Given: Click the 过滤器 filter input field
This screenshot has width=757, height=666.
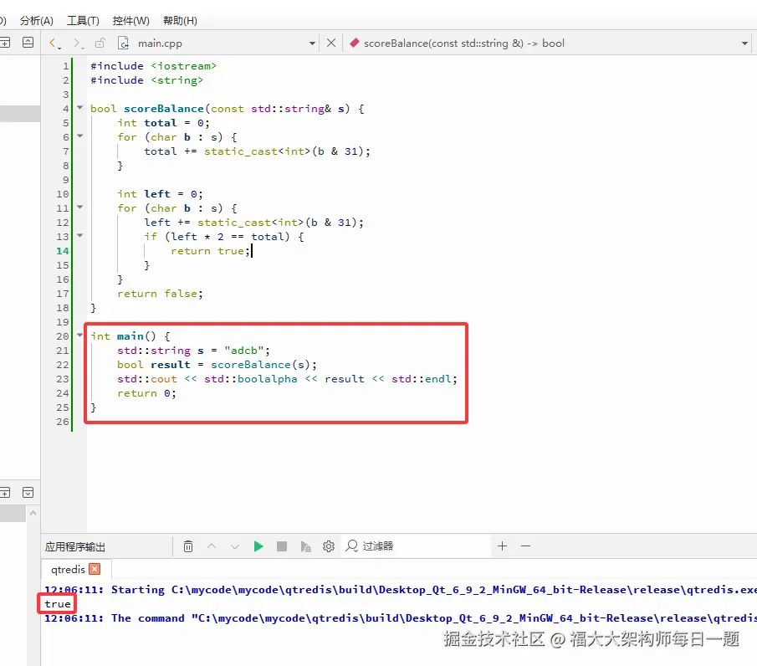Looking at the screenshot, I should (x=417, y=546).
